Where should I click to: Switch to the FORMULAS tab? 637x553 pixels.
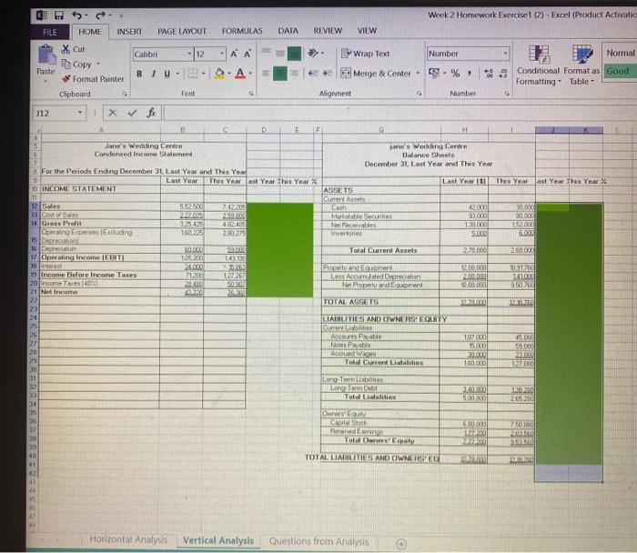point(242,31)
